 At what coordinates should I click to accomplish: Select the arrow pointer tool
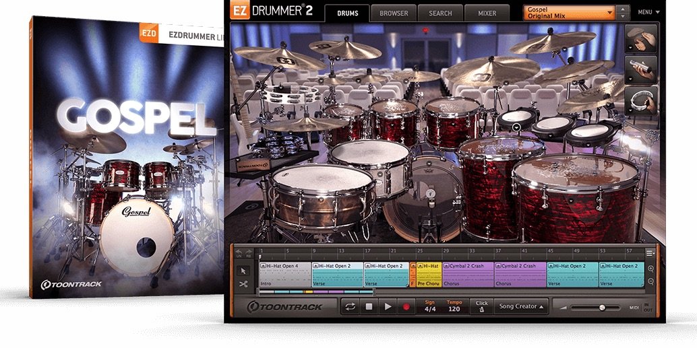(x=243, y=270)
